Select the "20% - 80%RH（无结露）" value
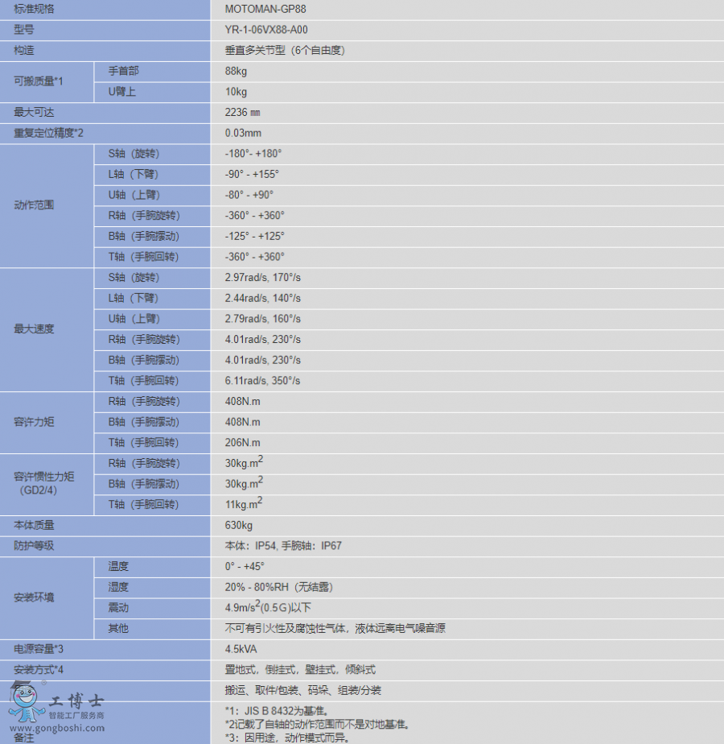This screenshot has height=744, width=724. (279, 587)
